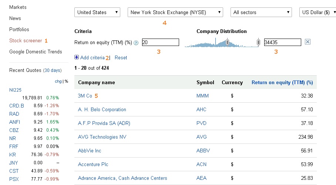Click the left handle of distribution slider
Screen dimensions: 336x185
(x=228, y=42)
